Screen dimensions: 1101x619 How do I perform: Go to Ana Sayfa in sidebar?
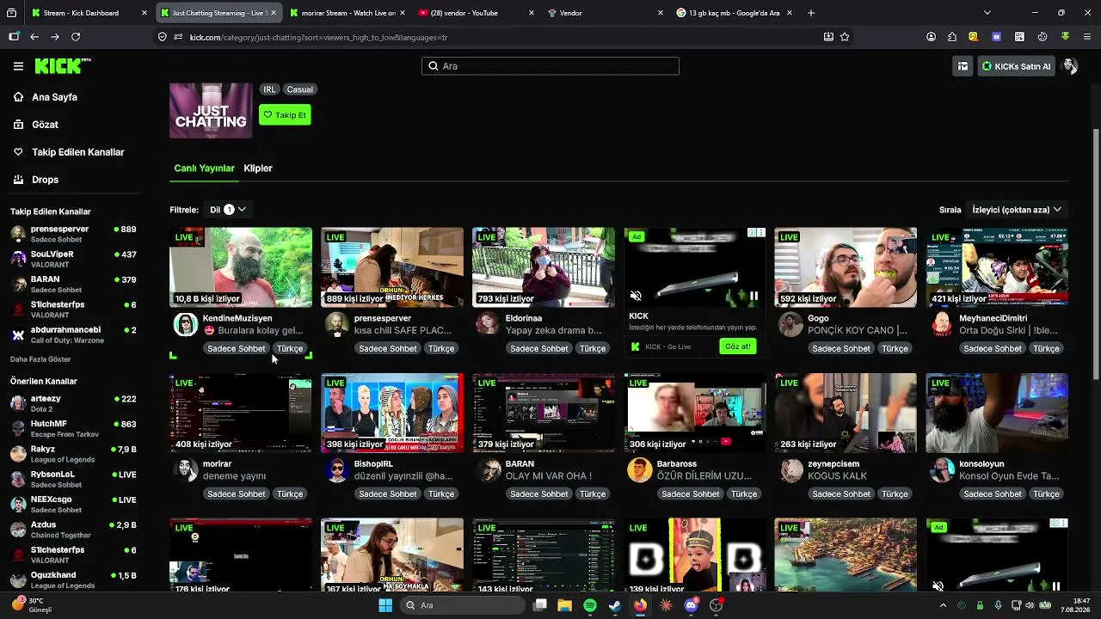(x=54, y=97)
